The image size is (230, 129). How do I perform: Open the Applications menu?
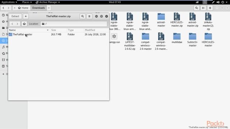point(9,2)
